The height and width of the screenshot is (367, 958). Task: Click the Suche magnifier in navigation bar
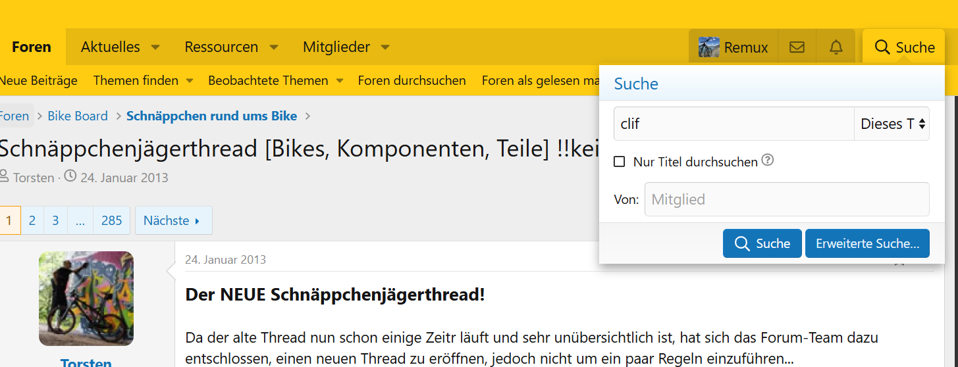[882, 47]
